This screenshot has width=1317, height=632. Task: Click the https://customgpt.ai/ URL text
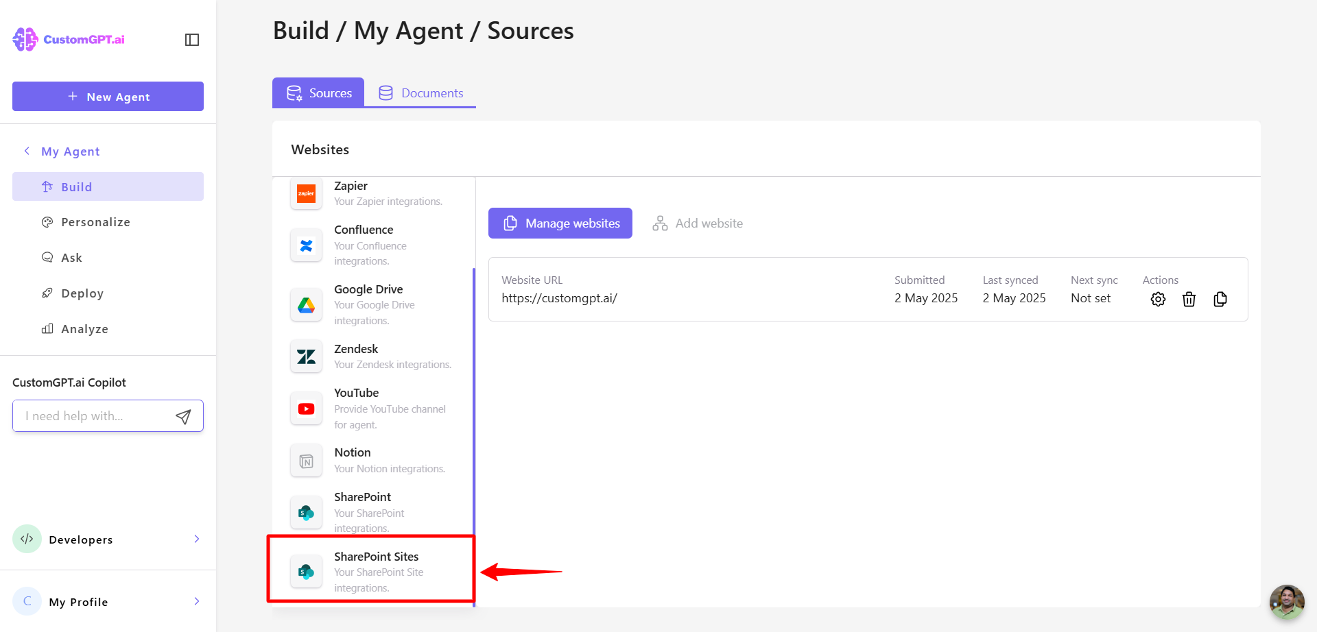pos(559,298)
